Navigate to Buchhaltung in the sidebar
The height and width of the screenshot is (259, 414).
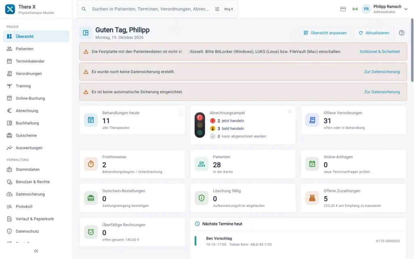coord(36,123)
